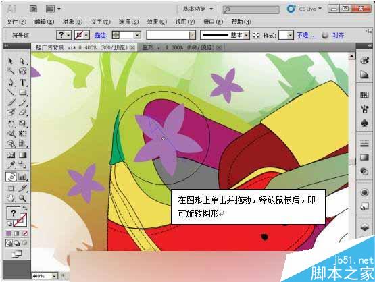The width and height of the screenshot is (375, 282).
Task: Open the 效果(C) menu
Action: 157,22
